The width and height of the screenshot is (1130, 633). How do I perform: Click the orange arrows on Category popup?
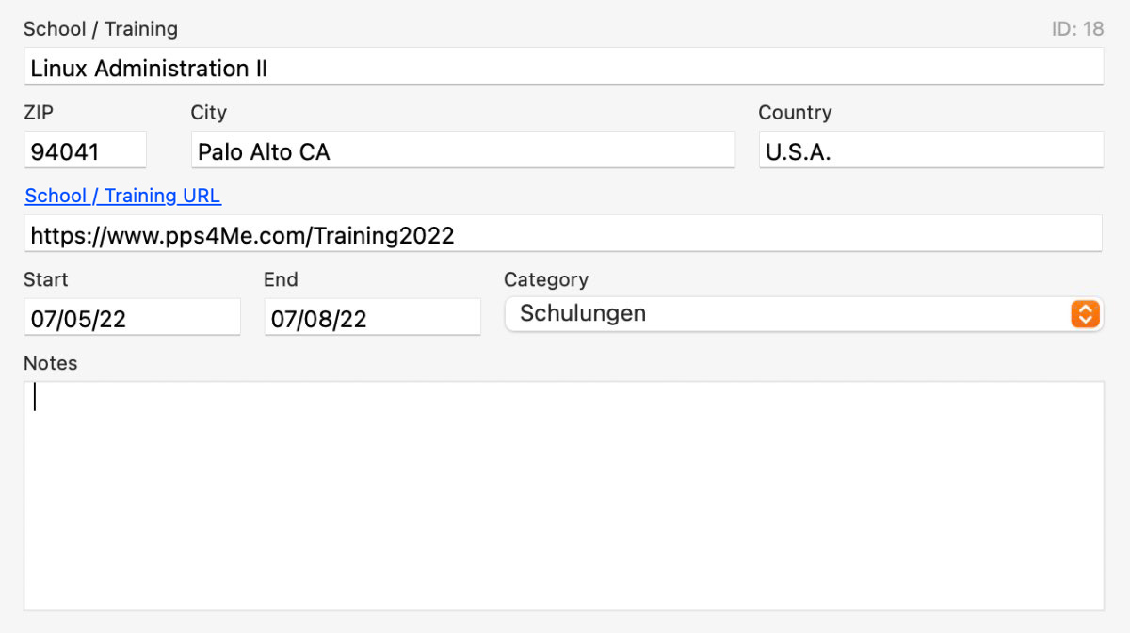[1085, 314]
